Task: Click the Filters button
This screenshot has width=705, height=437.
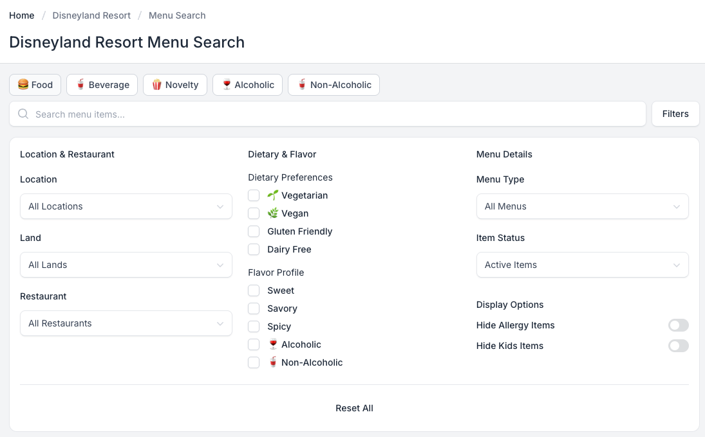Action: (x=675, y=114)
